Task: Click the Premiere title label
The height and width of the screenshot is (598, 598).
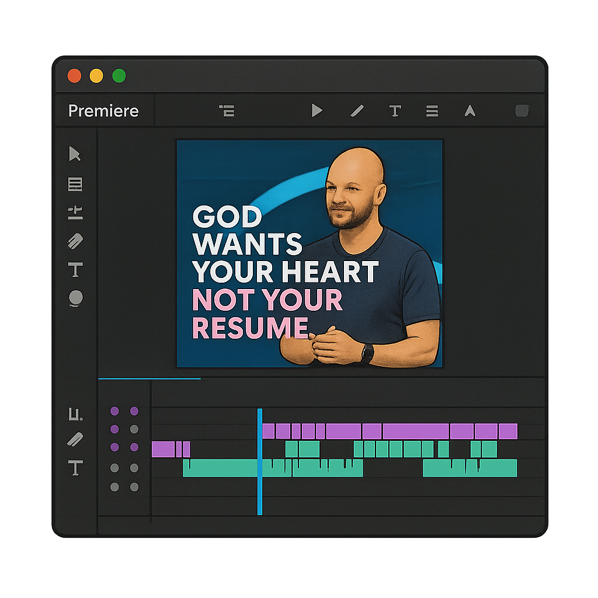Action: coord(103,111)
